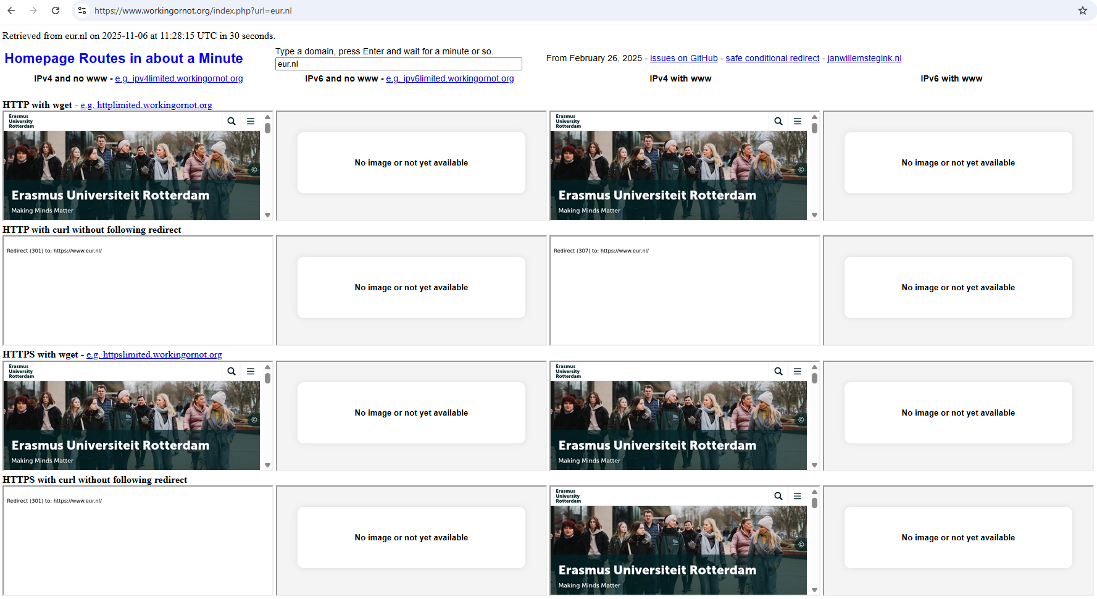This screenshot has height=599, width=1097.
Task: Click the domain input field containing eur.nl
Action: (398, 64)
